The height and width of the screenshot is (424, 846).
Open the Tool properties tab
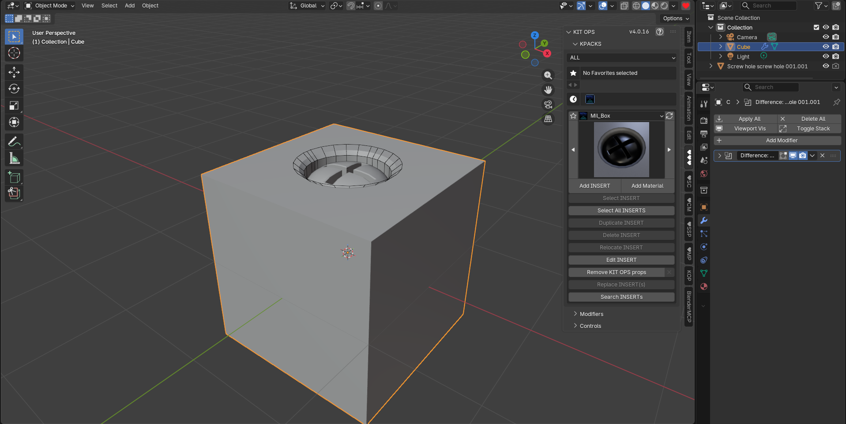click(x=704, y=104)
